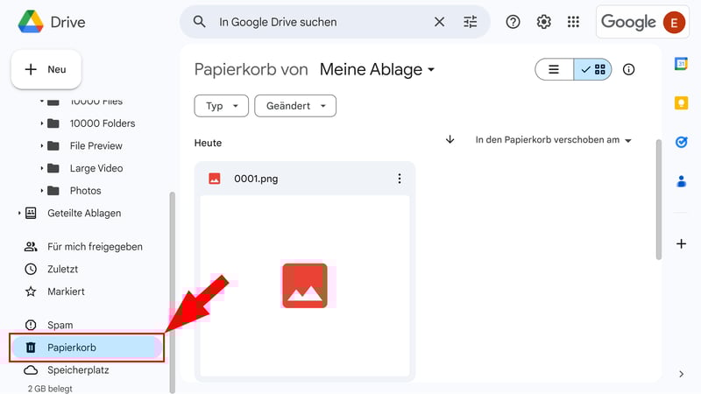Expand the Photos folder tree arrow
701x394 pixels.
coord(41,191)
